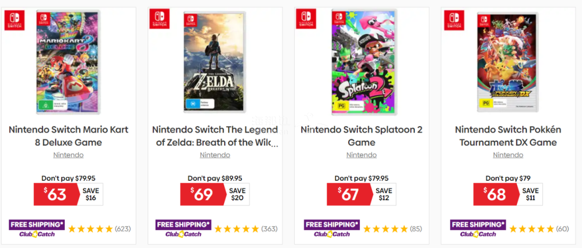Open Nintendo Switch Mario Kart 8 Deluxe title link

click(x=68, y=136)
